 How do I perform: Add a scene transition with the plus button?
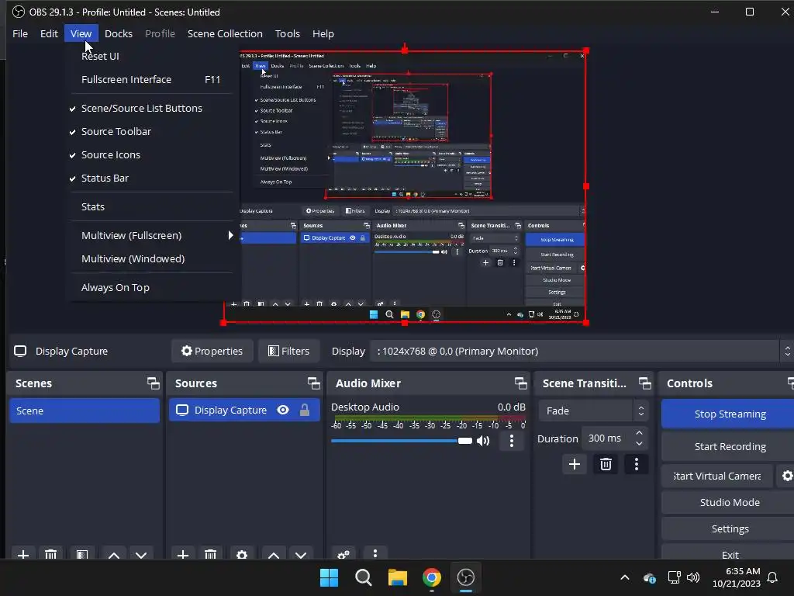click(x=575, y=464)
